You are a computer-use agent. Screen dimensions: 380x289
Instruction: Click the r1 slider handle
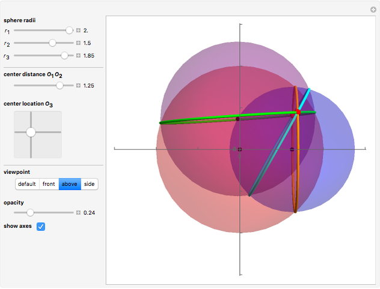point(69,30)
